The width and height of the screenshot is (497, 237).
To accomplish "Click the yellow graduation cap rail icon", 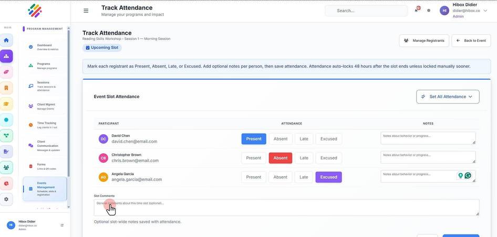I will tap(6, 104).
